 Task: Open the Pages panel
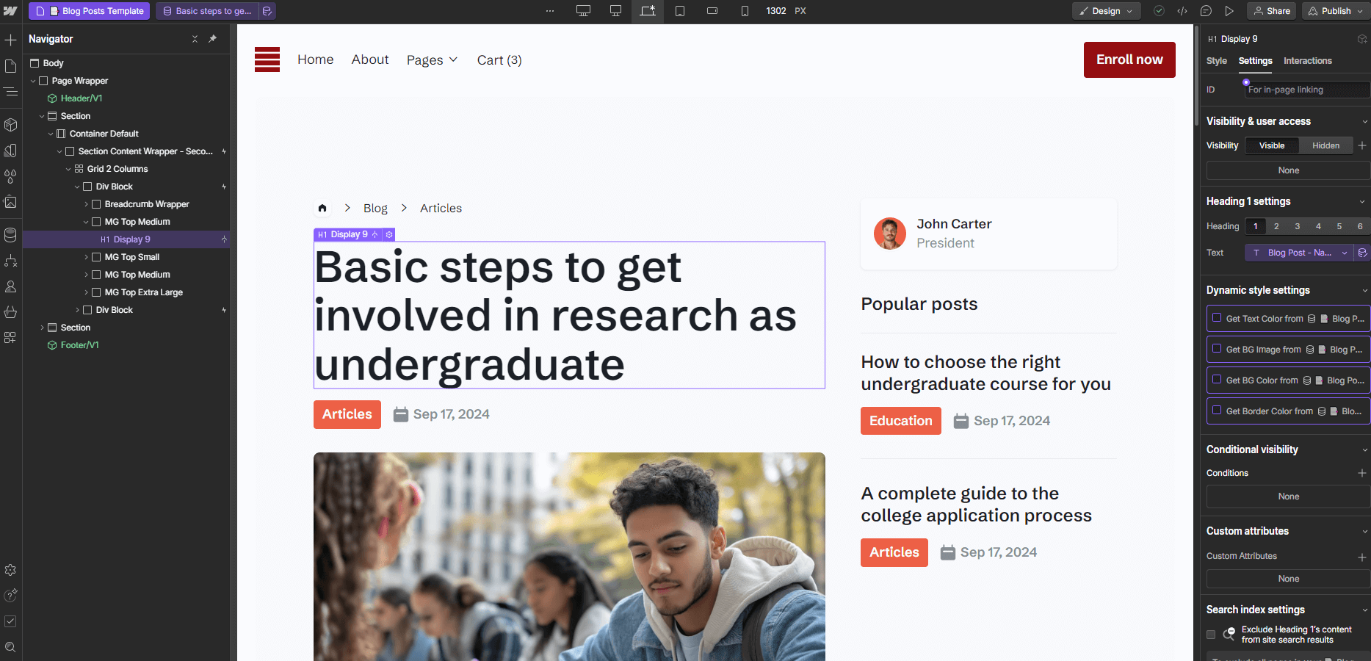click(11, 65)
